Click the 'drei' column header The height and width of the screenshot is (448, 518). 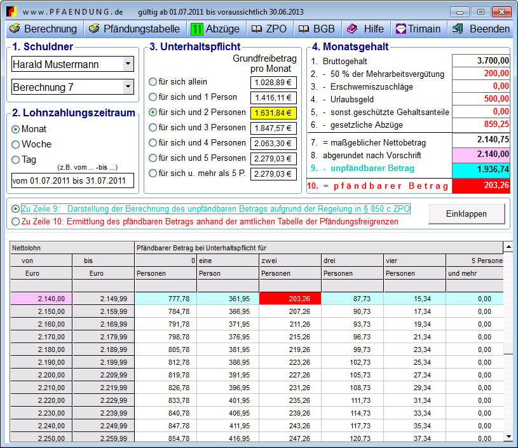coord(353,261)
